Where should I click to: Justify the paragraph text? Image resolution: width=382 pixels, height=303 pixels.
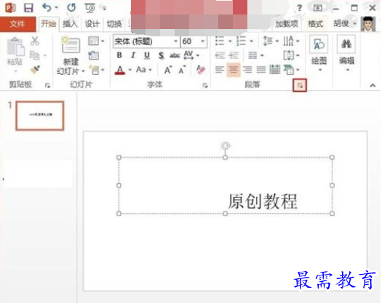click(261, 70)
